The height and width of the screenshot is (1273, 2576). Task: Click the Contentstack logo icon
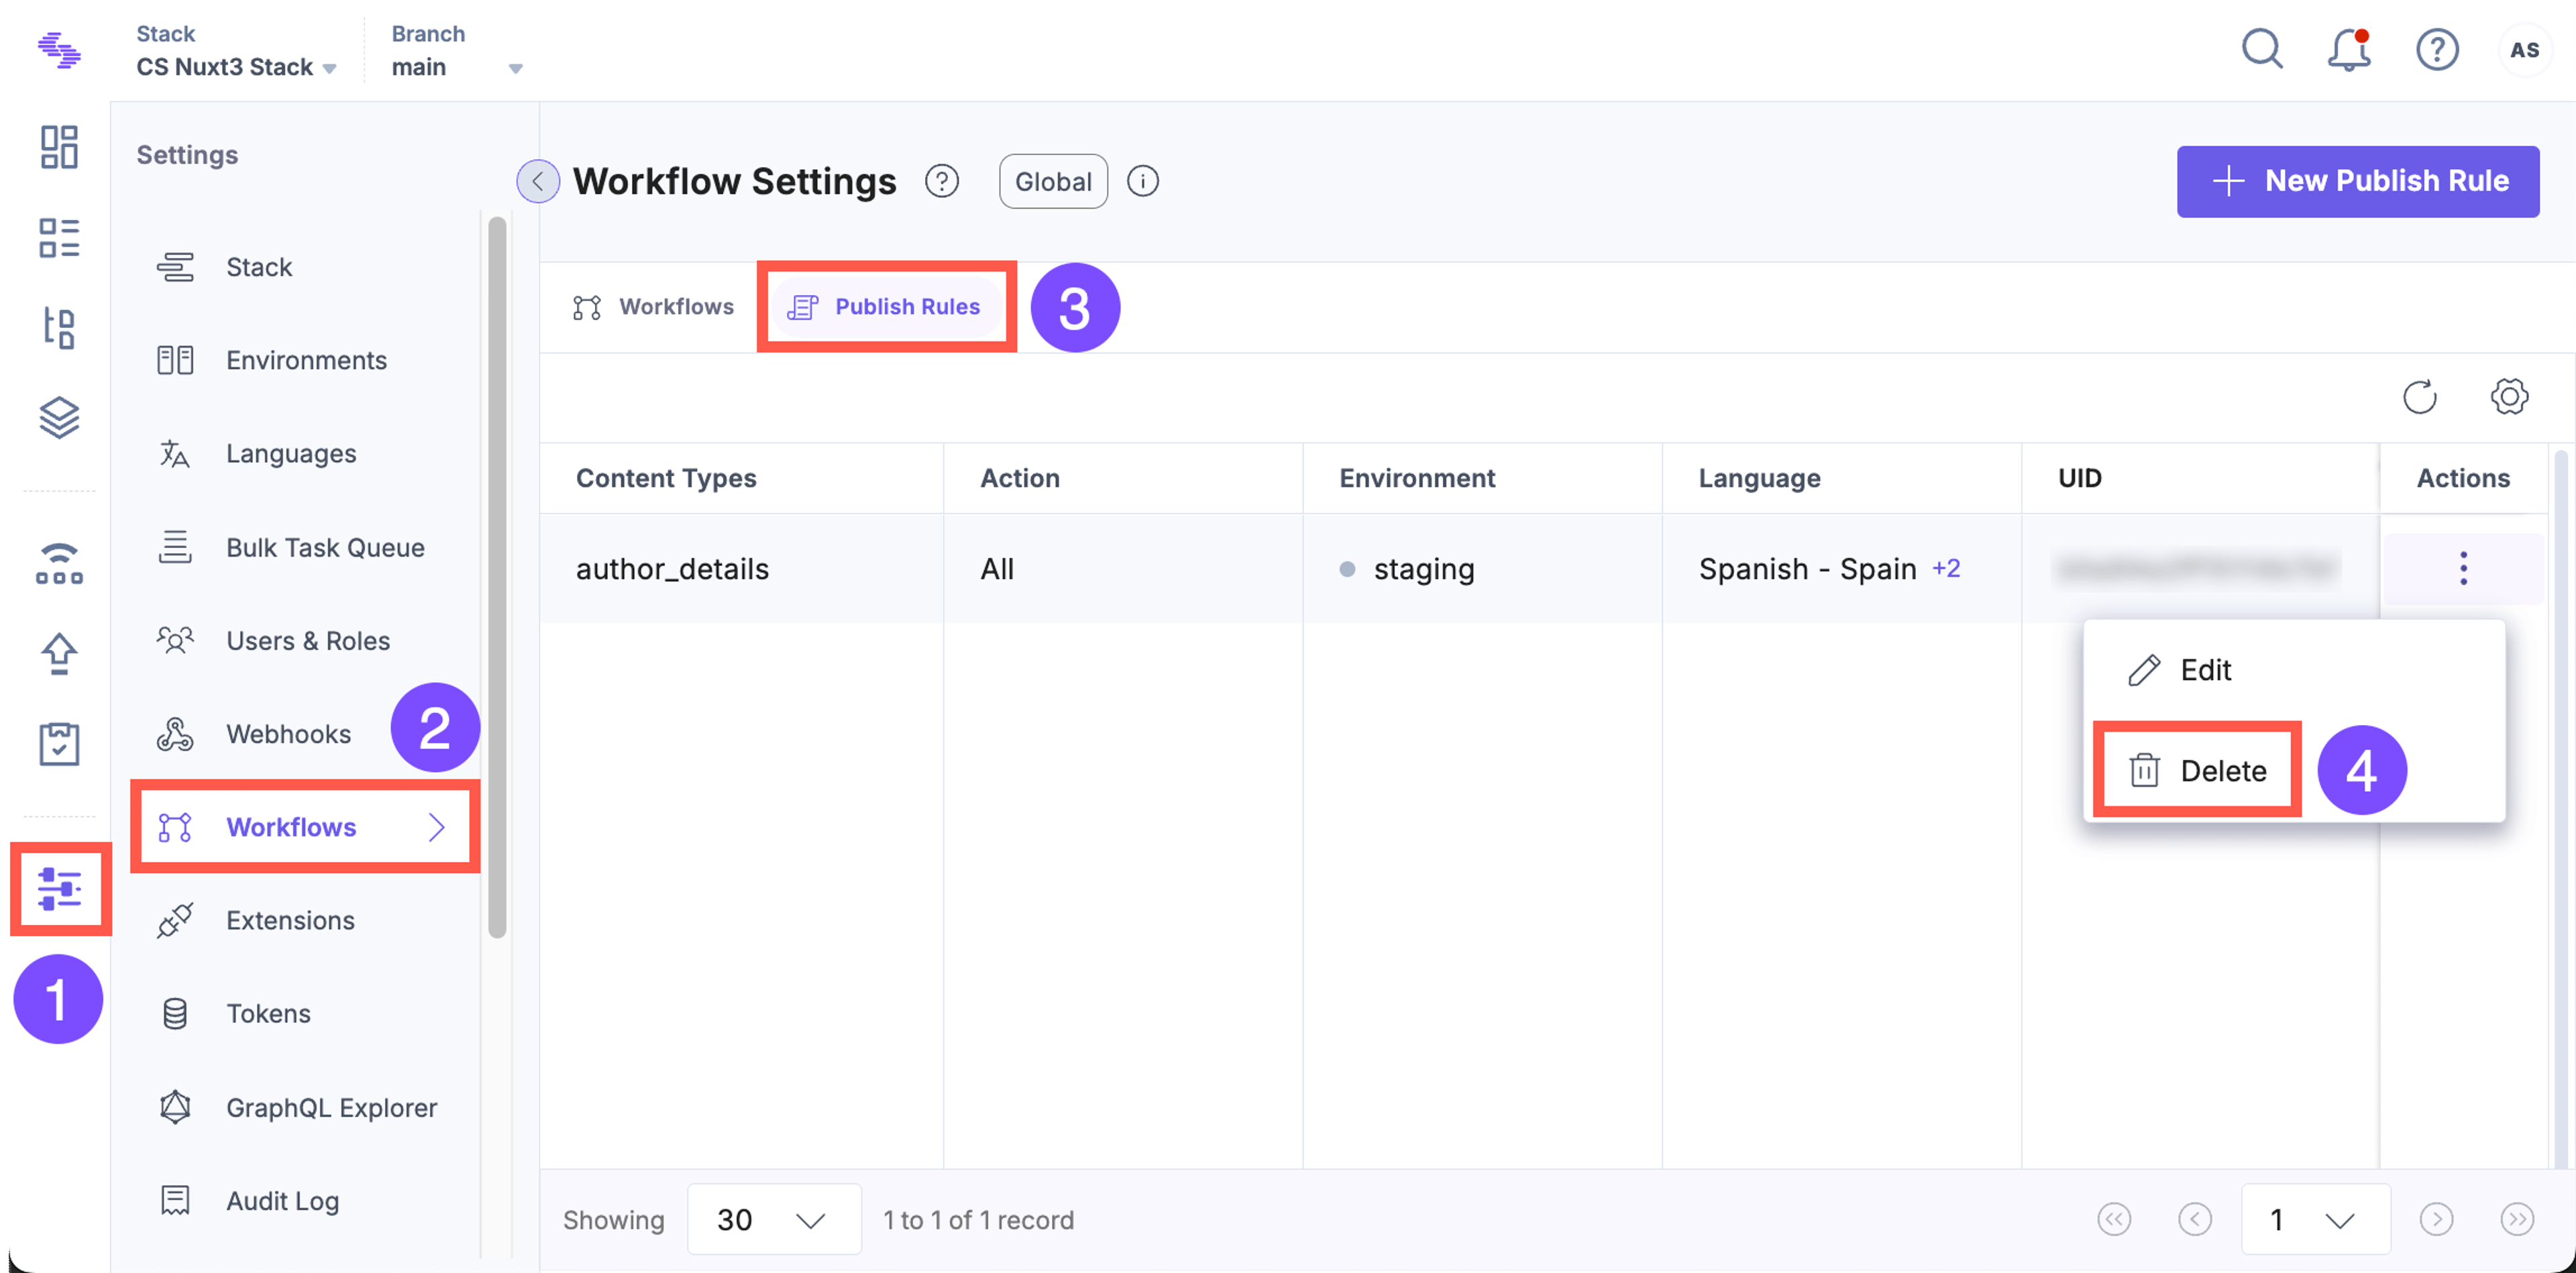(x=59, y=50)
